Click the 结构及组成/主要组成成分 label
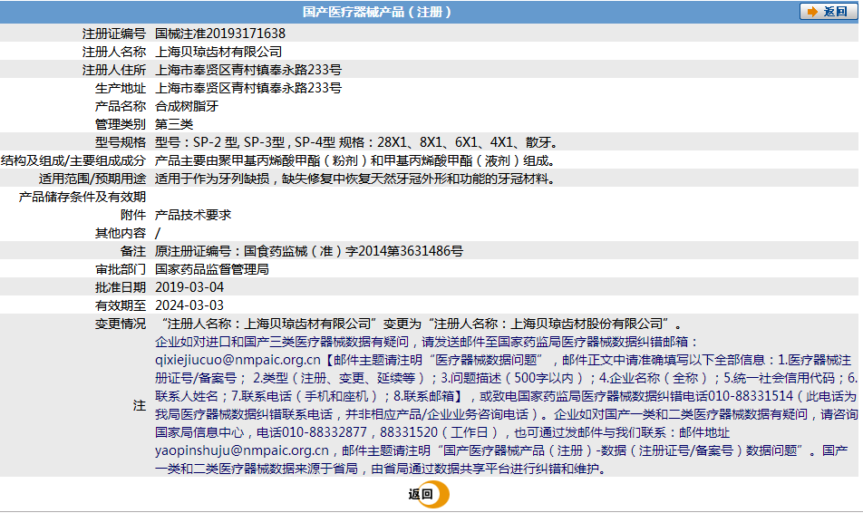Image resolution: width=863 pixels, height=513 pixels. tap(73, 160)
